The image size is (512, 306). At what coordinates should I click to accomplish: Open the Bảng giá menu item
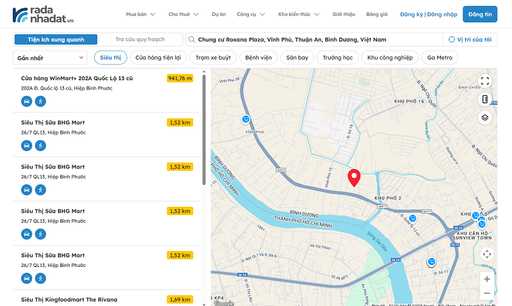tap(377, 14)
